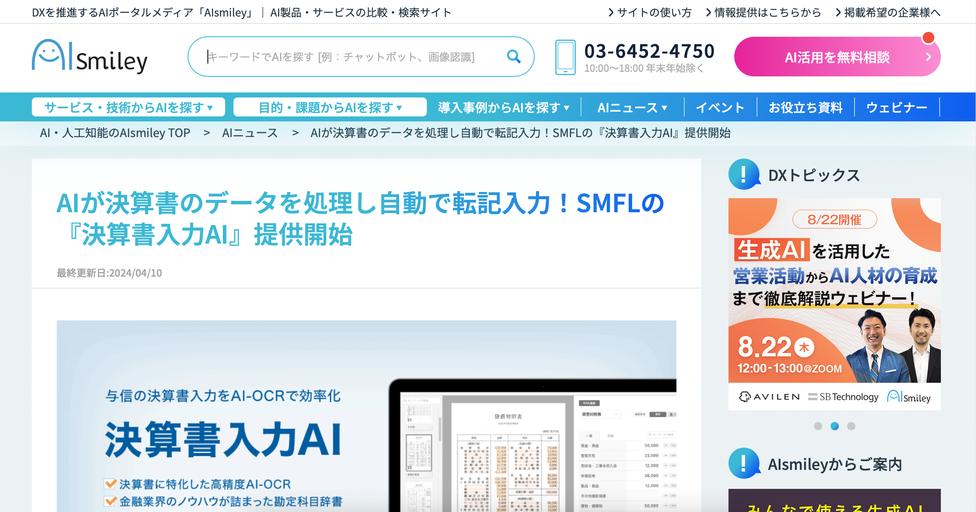976x512 pixels.
Task: Click the 最終更新日:2024/04/10 text
Action: point(109,273)
